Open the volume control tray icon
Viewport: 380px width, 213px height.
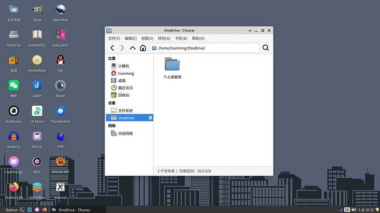[x=354, y=210]
